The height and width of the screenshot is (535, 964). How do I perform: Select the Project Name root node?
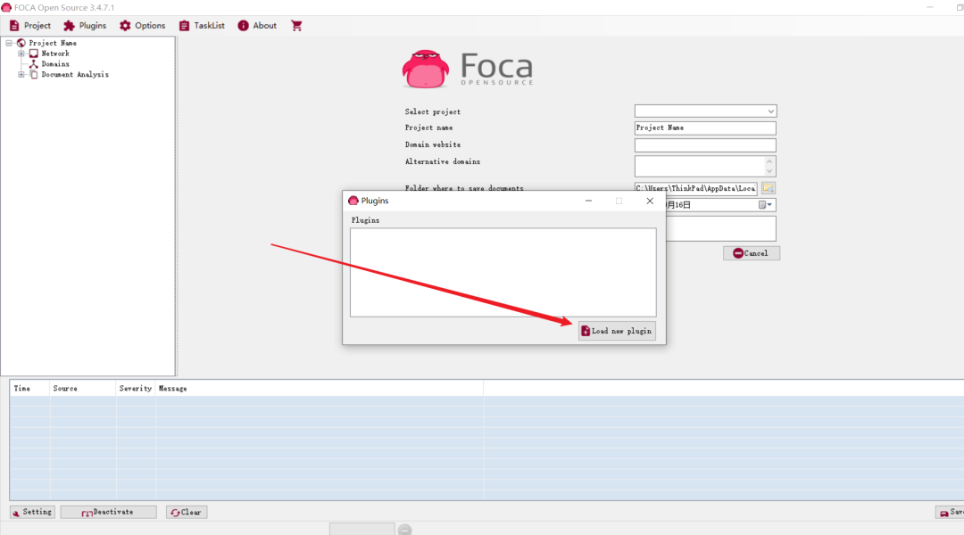[53, 43]
